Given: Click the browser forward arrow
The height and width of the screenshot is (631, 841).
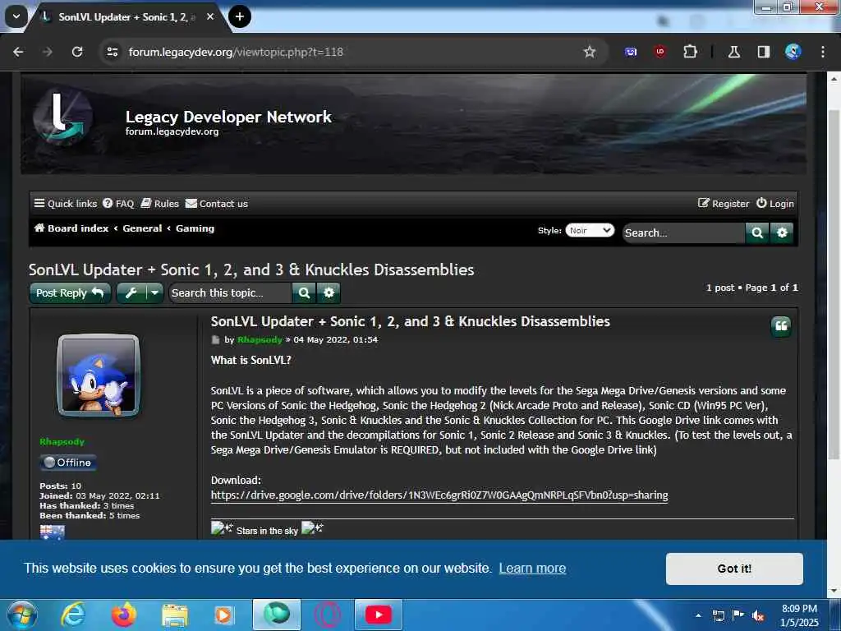Looking at the screenshot, I should click(x=48, y=52).
